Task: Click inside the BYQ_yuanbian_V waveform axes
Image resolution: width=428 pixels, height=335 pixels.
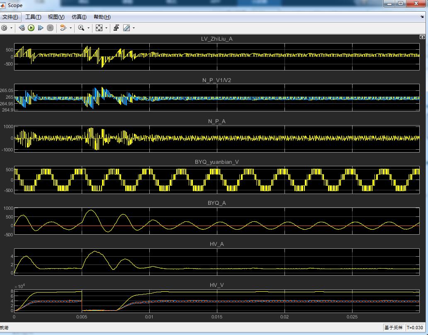Action: pos(217,180)
